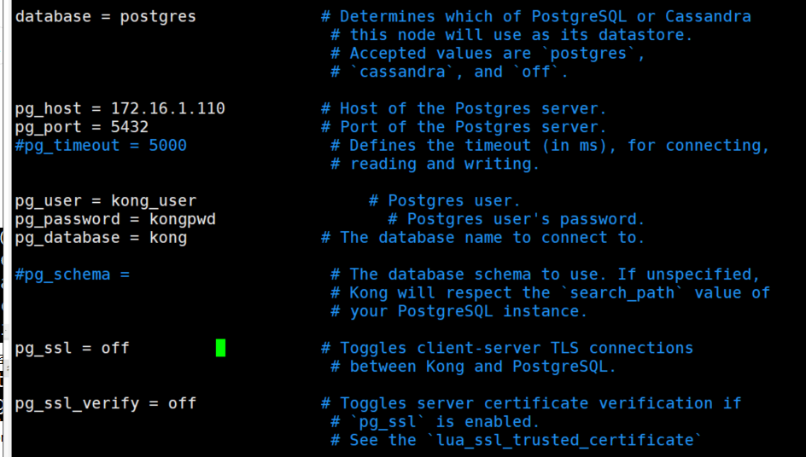Image resolution: width=806 pixels, height=457 pixels.
Task: Click the pg_host value 172.16.1.110
Action: [168, 108]
